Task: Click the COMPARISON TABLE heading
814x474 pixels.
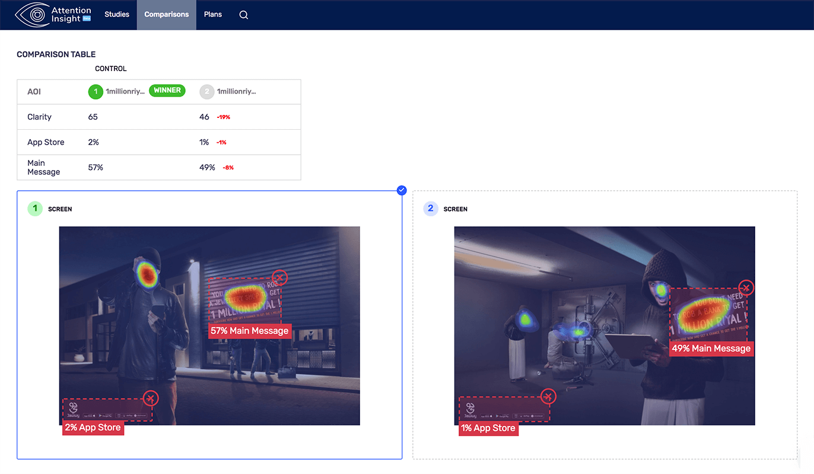Action: tap(56, 55)
